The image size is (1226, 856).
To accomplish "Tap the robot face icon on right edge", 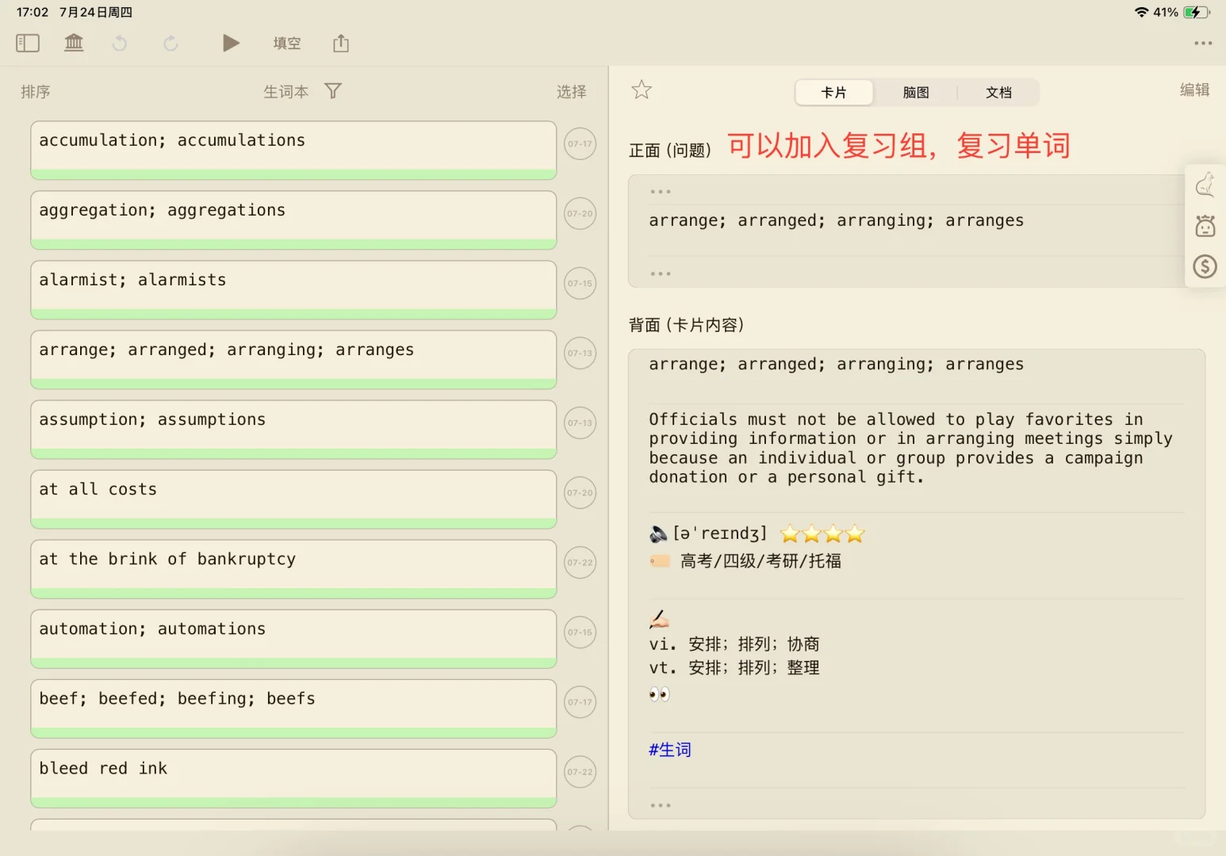I will point(1205,225).
